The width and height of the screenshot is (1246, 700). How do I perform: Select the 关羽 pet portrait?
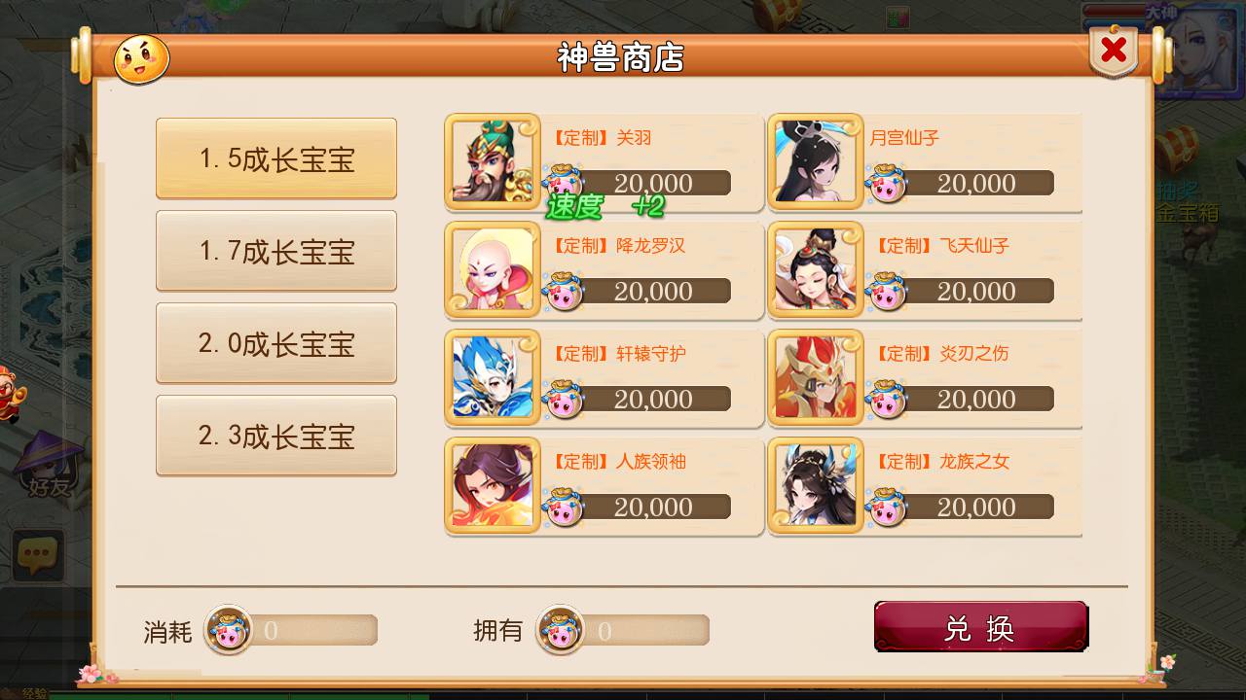tap(493, 161)
